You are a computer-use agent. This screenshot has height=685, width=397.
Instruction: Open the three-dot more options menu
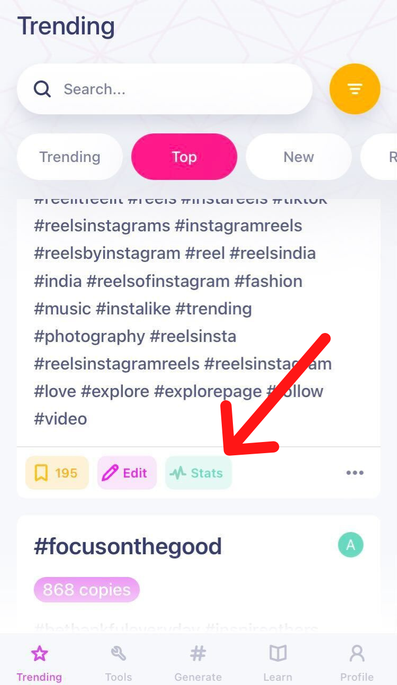coord(355,473)
